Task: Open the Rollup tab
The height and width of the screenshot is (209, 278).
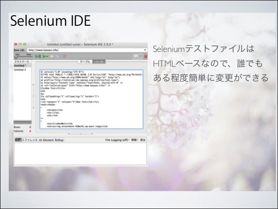Action: point(59,140)
